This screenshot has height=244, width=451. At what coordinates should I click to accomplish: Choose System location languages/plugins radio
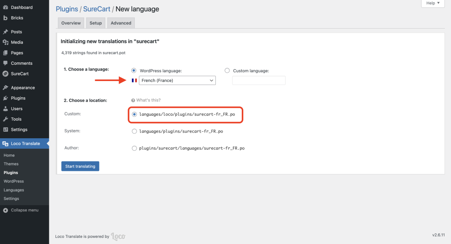click(134, 131)
